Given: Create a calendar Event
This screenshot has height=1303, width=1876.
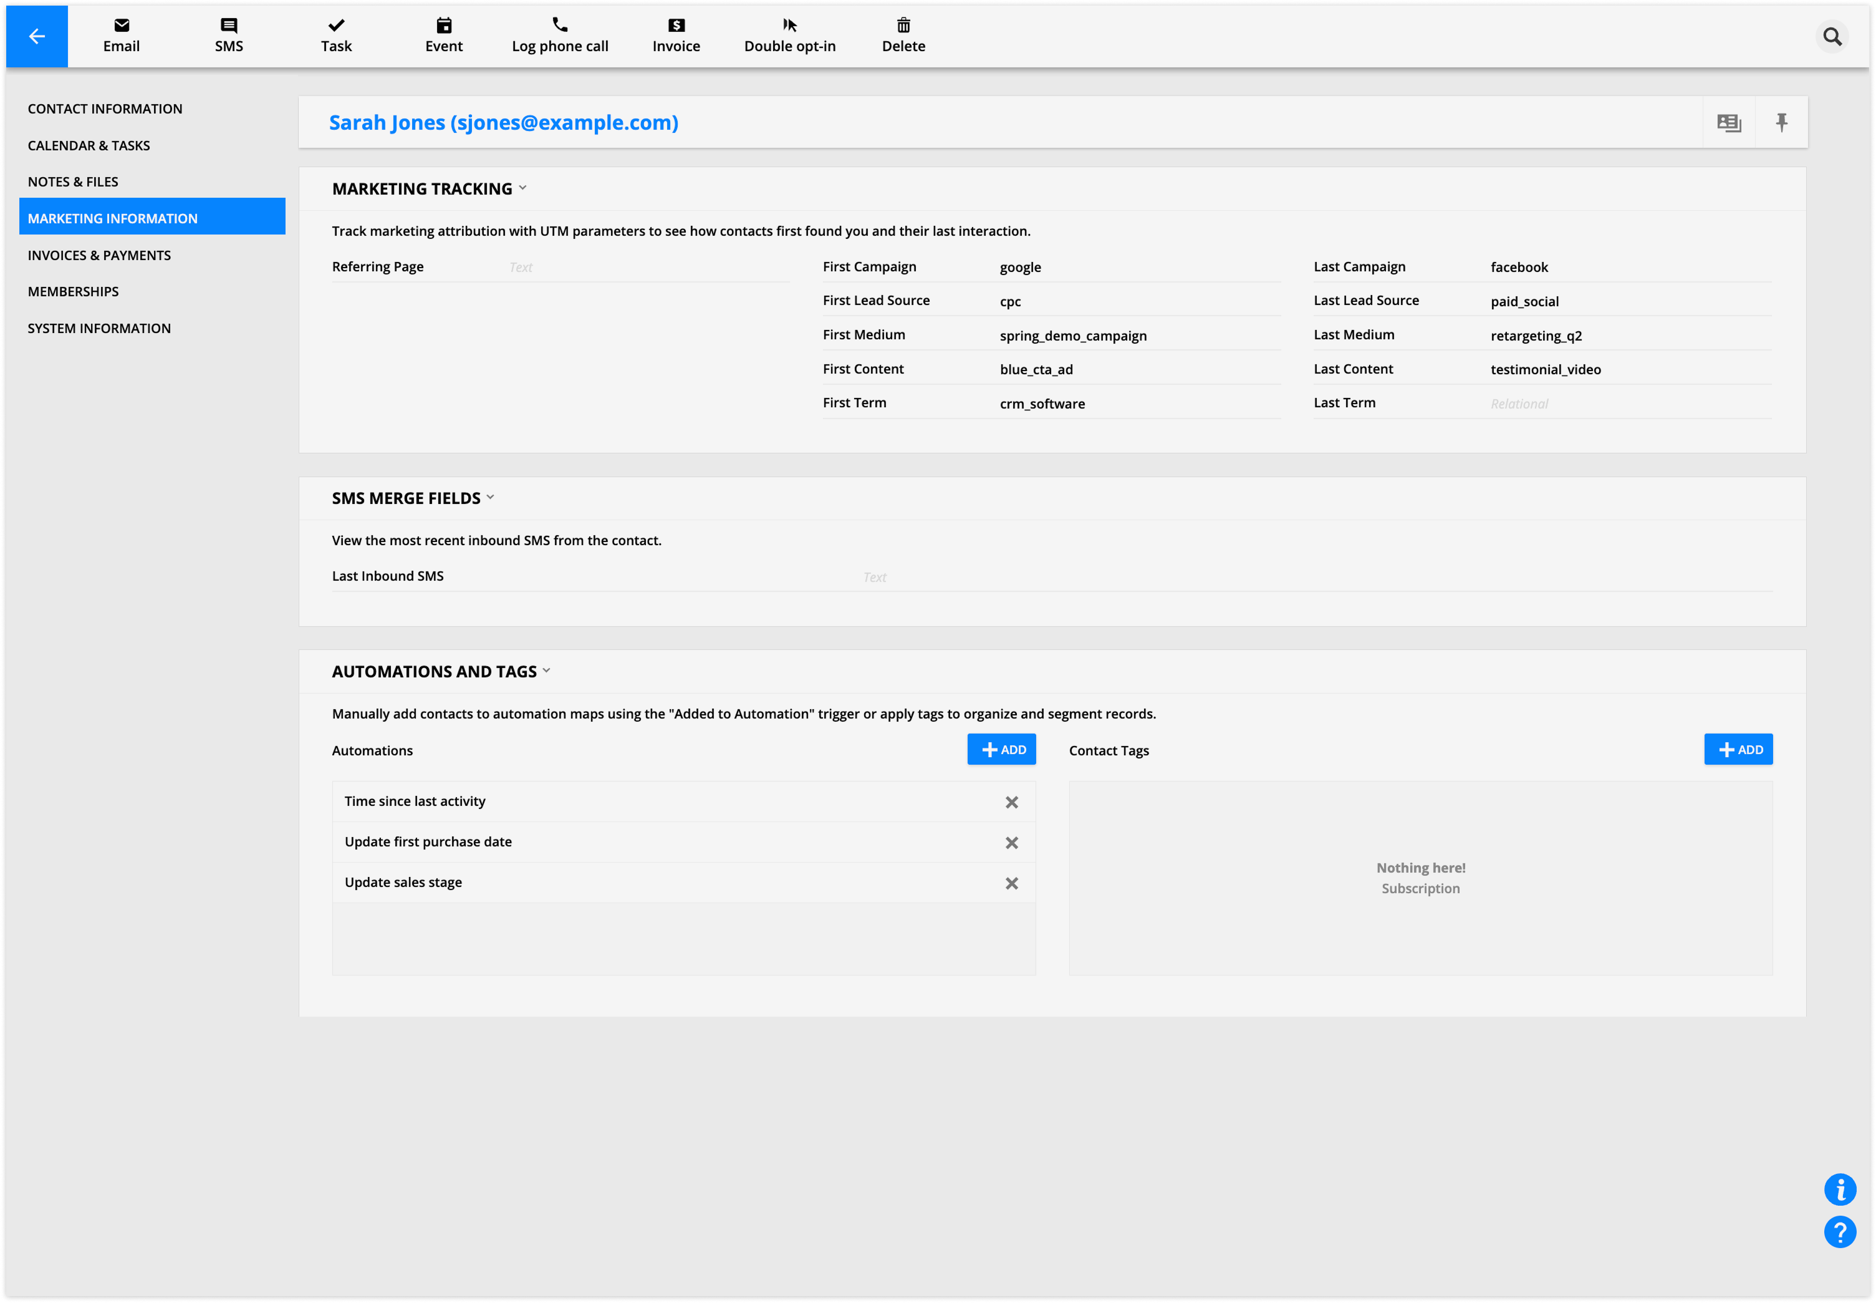Looking at the screenshot, I should click(x=443, y=35).
